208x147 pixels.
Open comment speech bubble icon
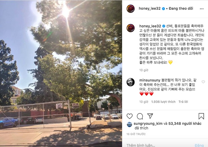pyautogui.click(x=140, y=116)
